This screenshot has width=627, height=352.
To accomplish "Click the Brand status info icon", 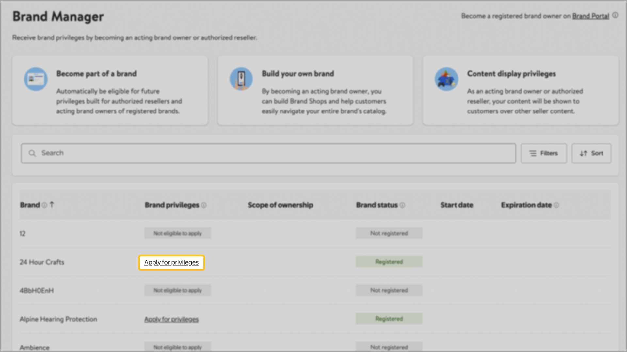I will pyautogui.click(x=402, y=205).
